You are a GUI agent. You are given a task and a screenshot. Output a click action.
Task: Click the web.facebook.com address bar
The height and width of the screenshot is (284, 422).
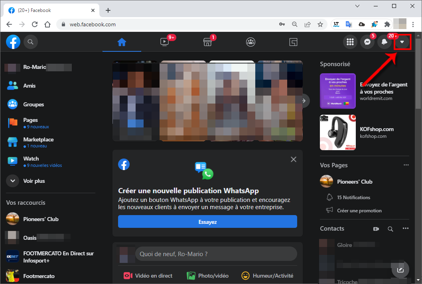(170, 24)
